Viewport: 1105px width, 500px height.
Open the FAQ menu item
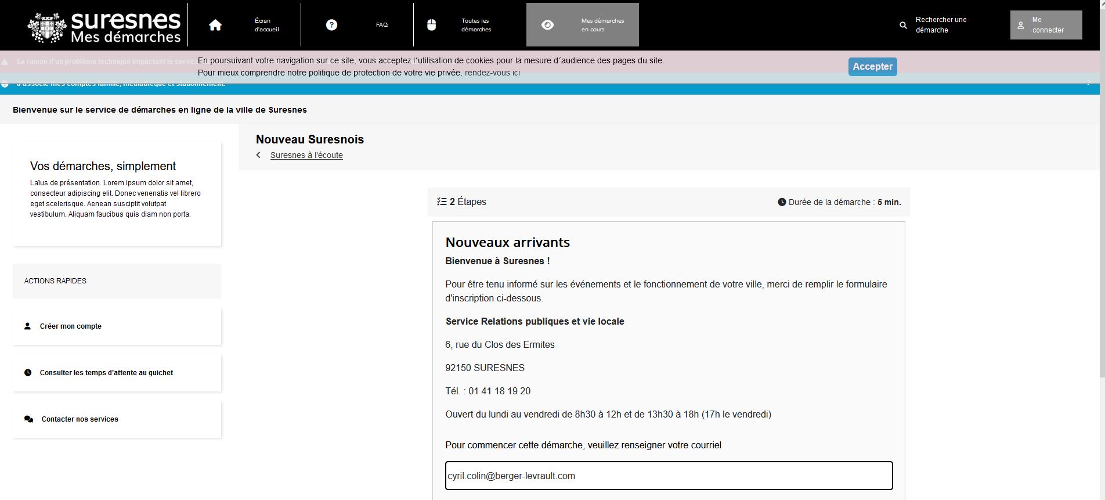click(382, 25)
